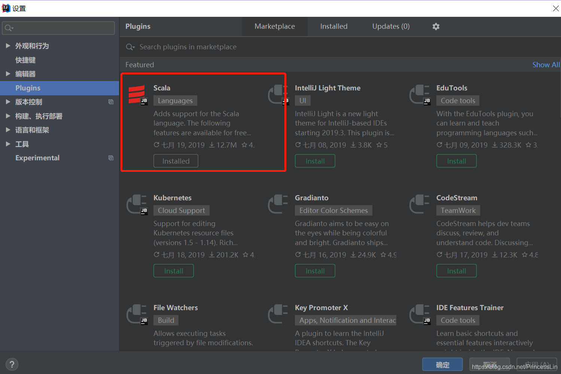This screenshot has height=374, width=561.
Task: Click the Code tools tag under EduTools
Action: pos(458,101)
